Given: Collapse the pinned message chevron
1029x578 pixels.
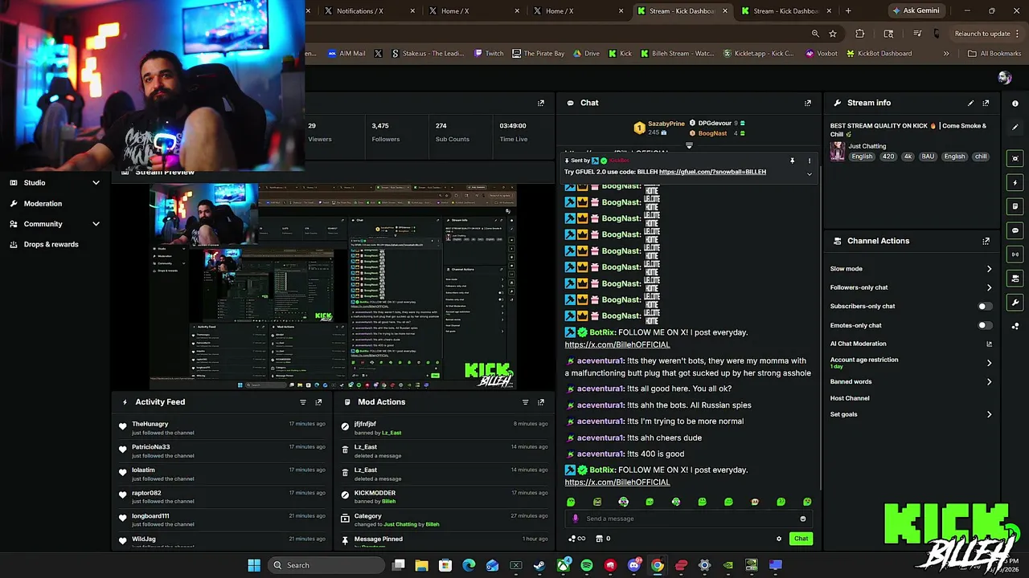Looking at the screenshot, I should point(810,173).
